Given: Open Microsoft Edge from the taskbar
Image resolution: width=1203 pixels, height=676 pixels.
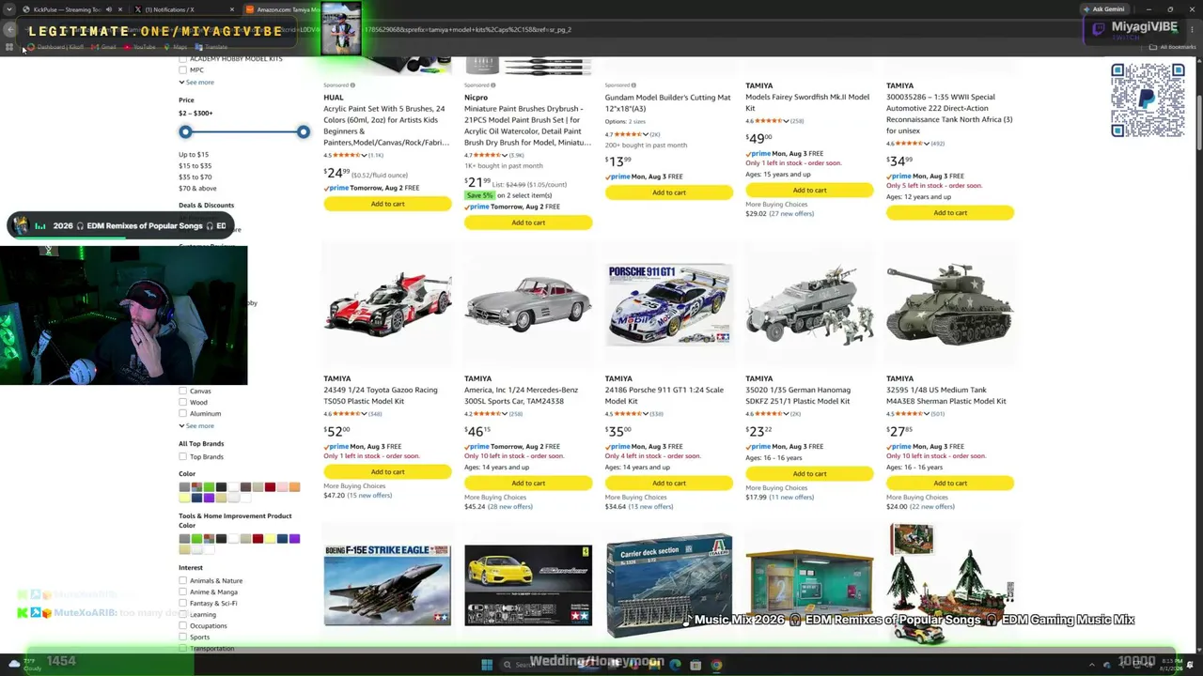Looking at the screenshot, I should (675, 665).
